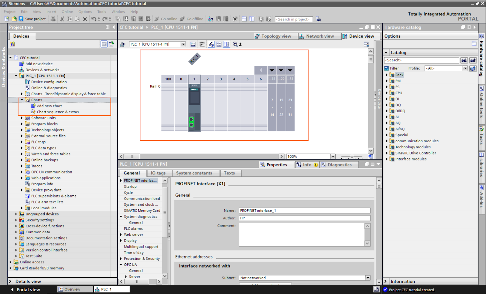The image size is (486, 294).
Task: Select Add new chart in project tree
Action: coord(49,106)
